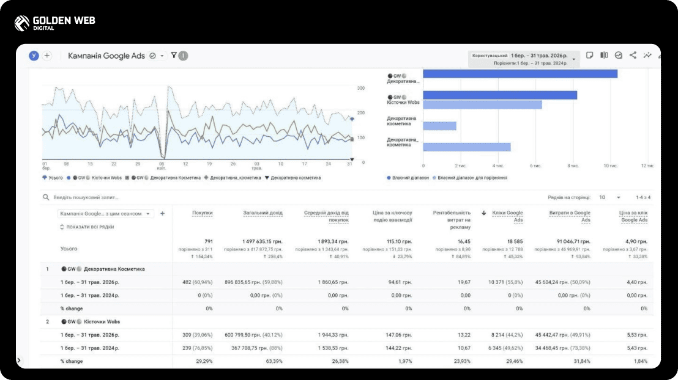Click total purchases value 791
This screenshot has height=380, width=678.
pyautogui.click(x=209, y=241)
